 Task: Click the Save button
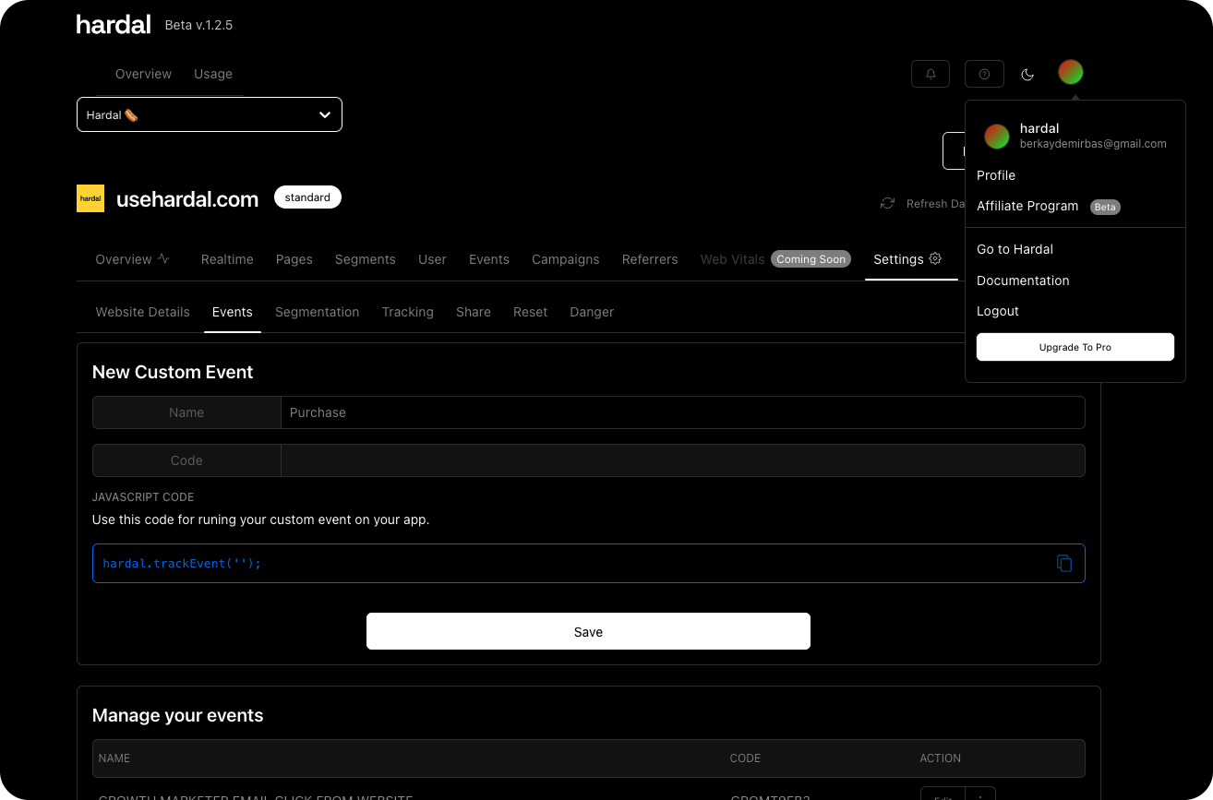[x=588, y=631]
